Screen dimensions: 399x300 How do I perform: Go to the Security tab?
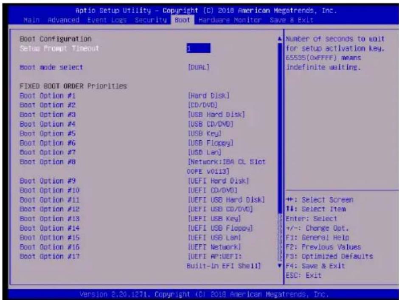pos(151,20)
